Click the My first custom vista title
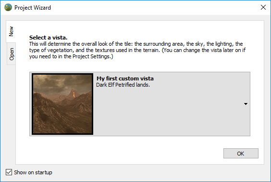The height and width of the screenshot is (182, 271). click(x=125, y=78)
